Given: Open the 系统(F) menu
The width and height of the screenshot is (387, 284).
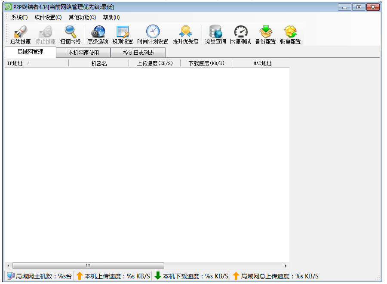Looking at the screenshot, I should (19, 17).
